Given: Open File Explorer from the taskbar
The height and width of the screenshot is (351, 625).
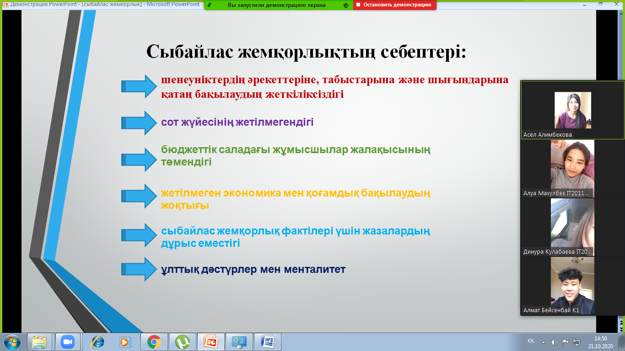Looking at the screenshot, I should (40, 342).
